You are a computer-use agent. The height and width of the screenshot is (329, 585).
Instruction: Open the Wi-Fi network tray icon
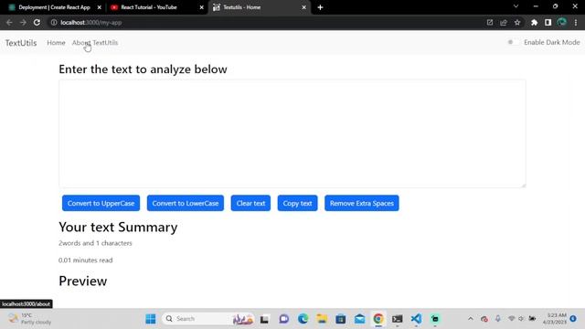512,319
